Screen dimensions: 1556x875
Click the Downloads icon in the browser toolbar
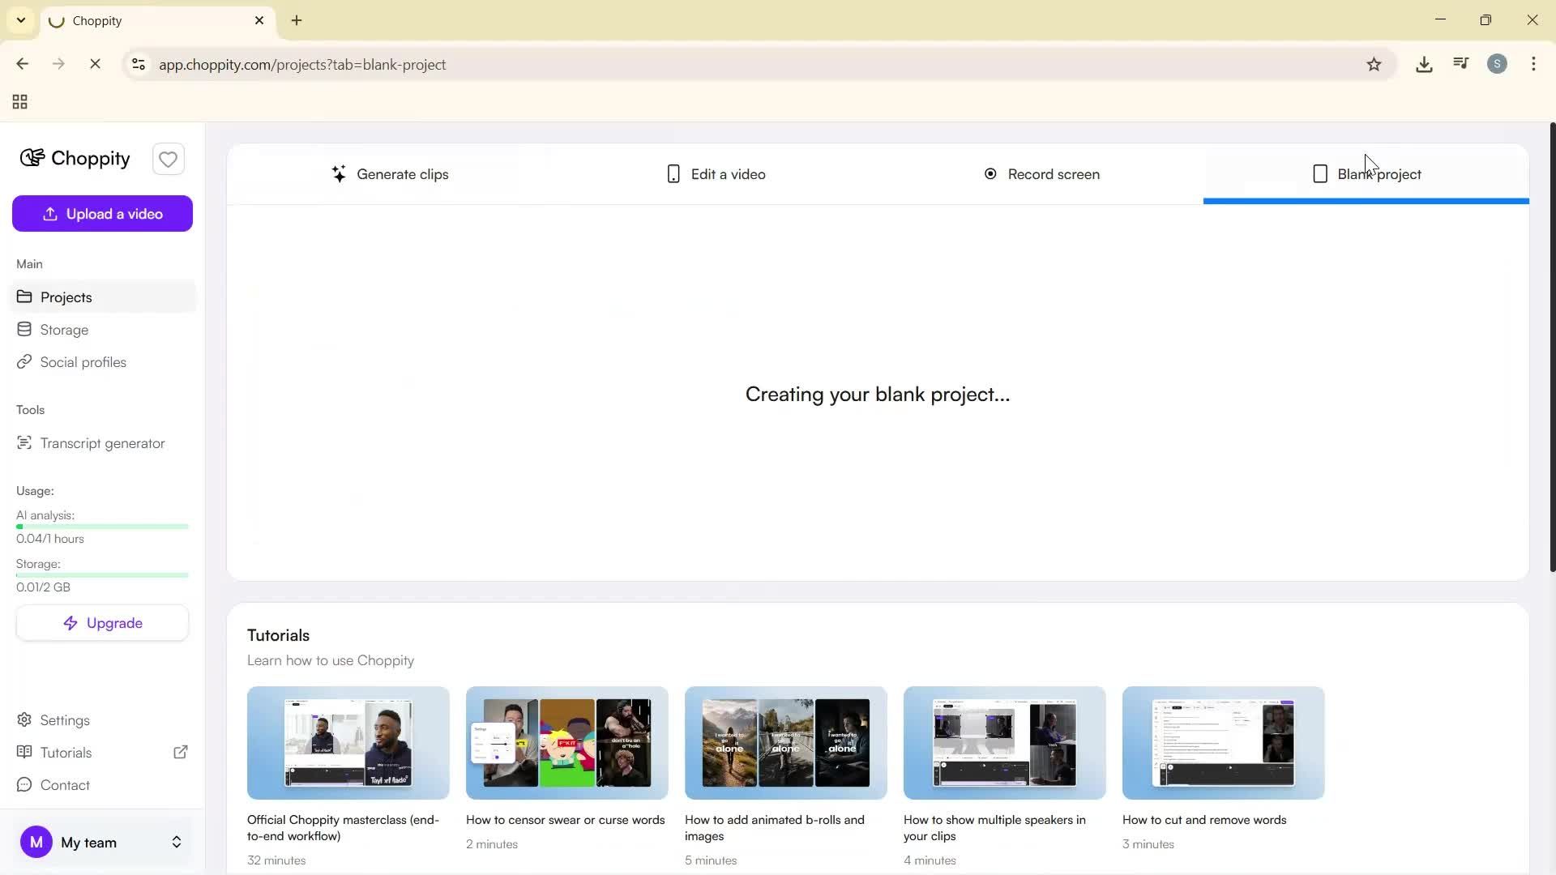click(x=1425, y=64)
